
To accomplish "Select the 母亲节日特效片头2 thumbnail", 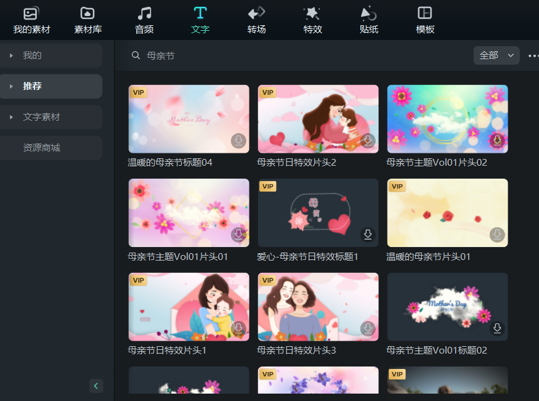I will pyautogui.click(x=318, y=119).
